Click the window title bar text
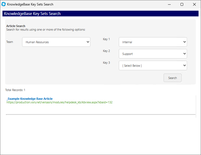The image size is (201, 155). [30, 4]
